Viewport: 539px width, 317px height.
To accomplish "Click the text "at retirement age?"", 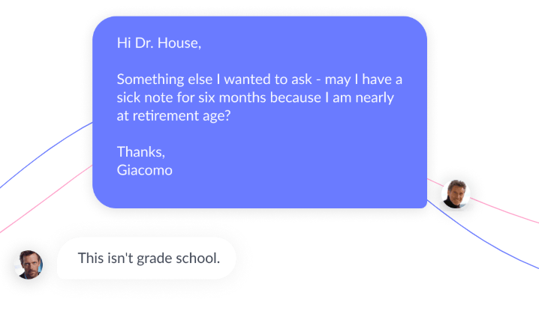I will (x=173, y=116).
